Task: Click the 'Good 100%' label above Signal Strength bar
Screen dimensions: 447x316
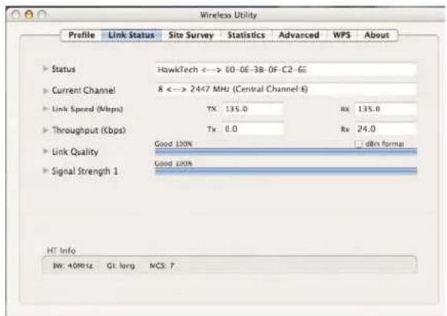Action: tap(174, 163)
